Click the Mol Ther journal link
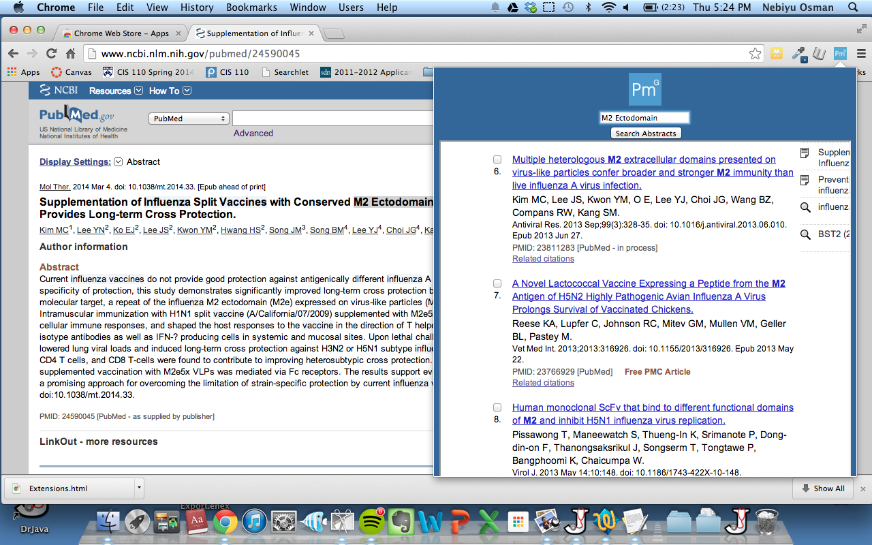872x545 pixels. coord(54,187)
